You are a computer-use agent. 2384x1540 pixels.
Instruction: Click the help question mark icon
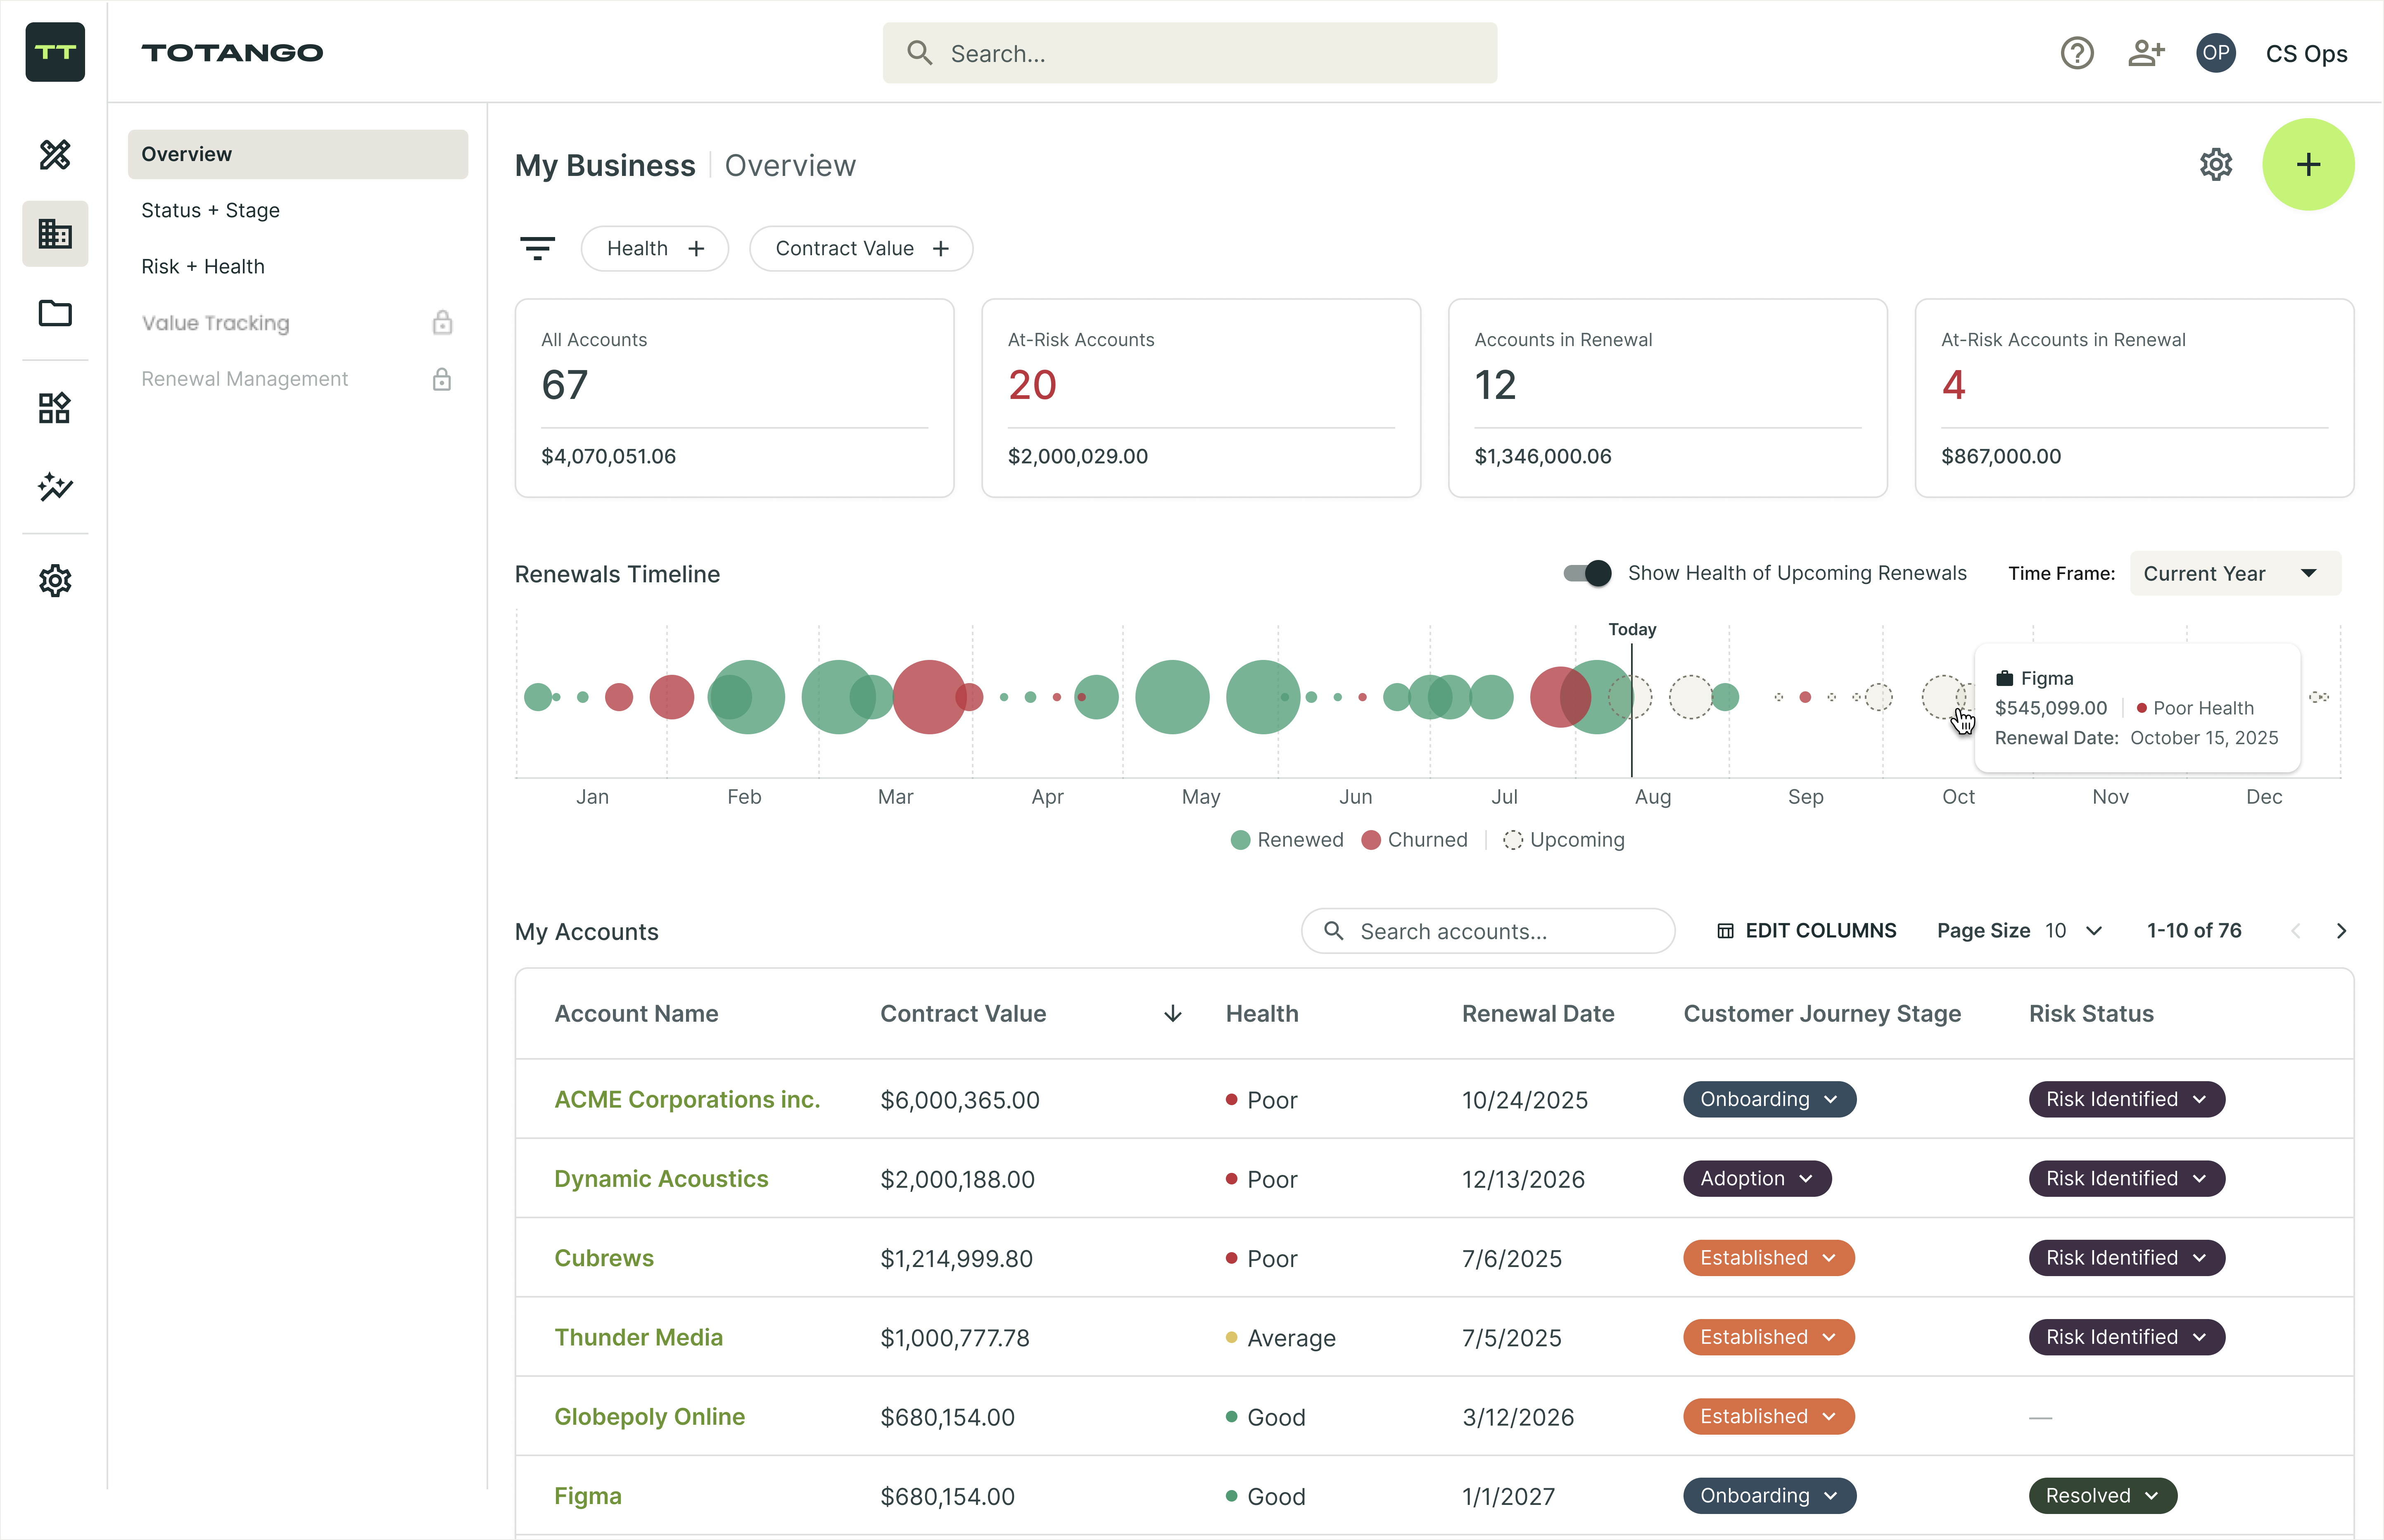pyautogui.click(x=2077, y=53)
